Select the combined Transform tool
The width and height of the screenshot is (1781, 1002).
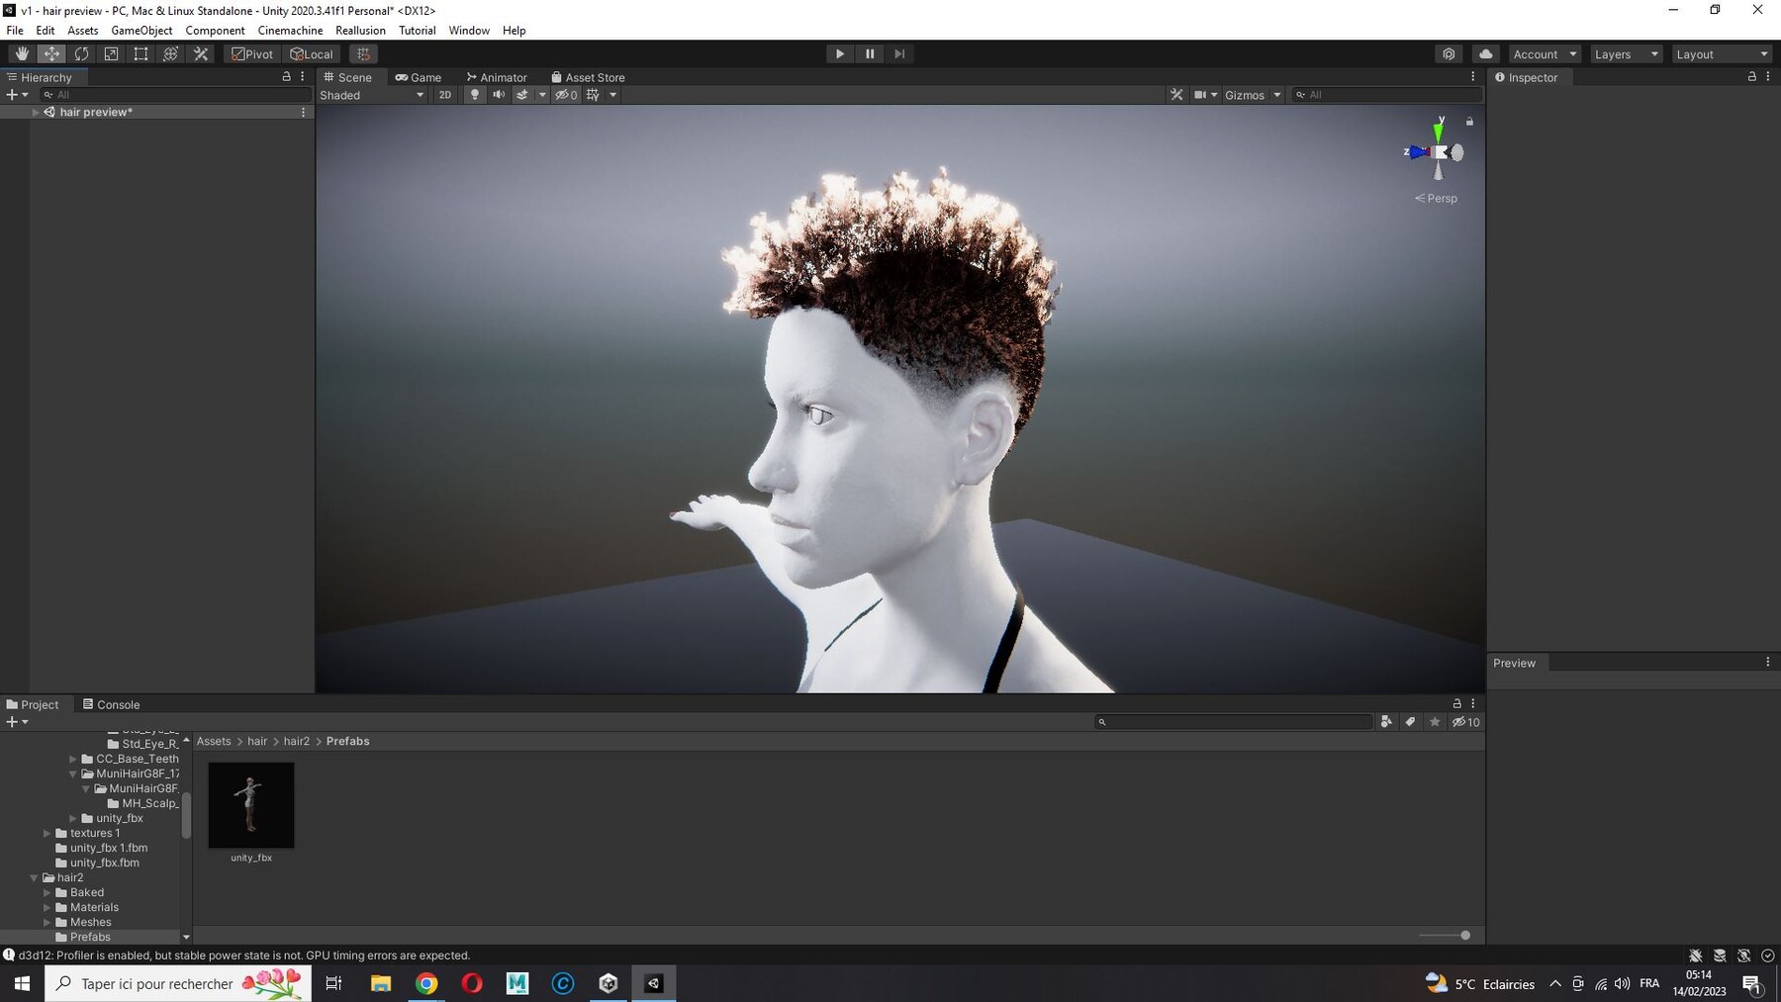pyautogui.click(x=170, y=54)
